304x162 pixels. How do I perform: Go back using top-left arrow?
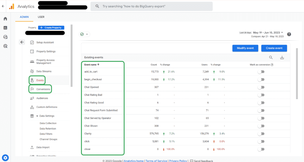[3, 6]
